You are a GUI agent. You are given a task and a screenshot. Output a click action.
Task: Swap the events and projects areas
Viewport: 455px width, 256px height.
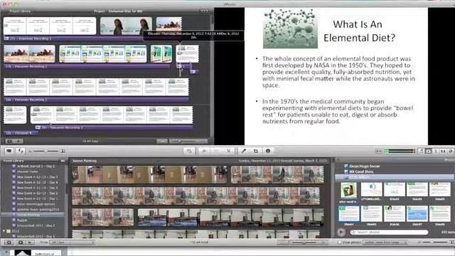click(x=21, y=151)
